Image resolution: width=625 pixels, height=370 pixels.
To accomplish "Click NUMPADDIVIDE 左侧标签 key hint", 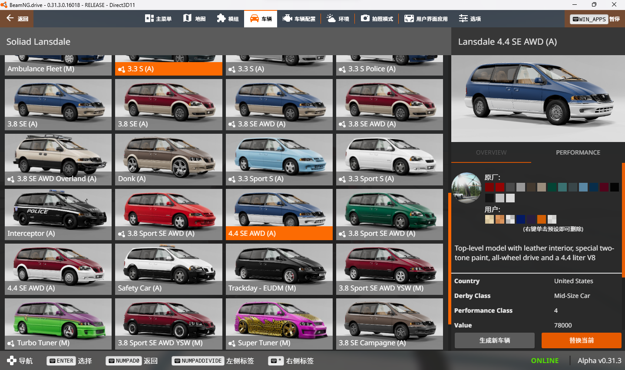I will (x=213, y=361).
